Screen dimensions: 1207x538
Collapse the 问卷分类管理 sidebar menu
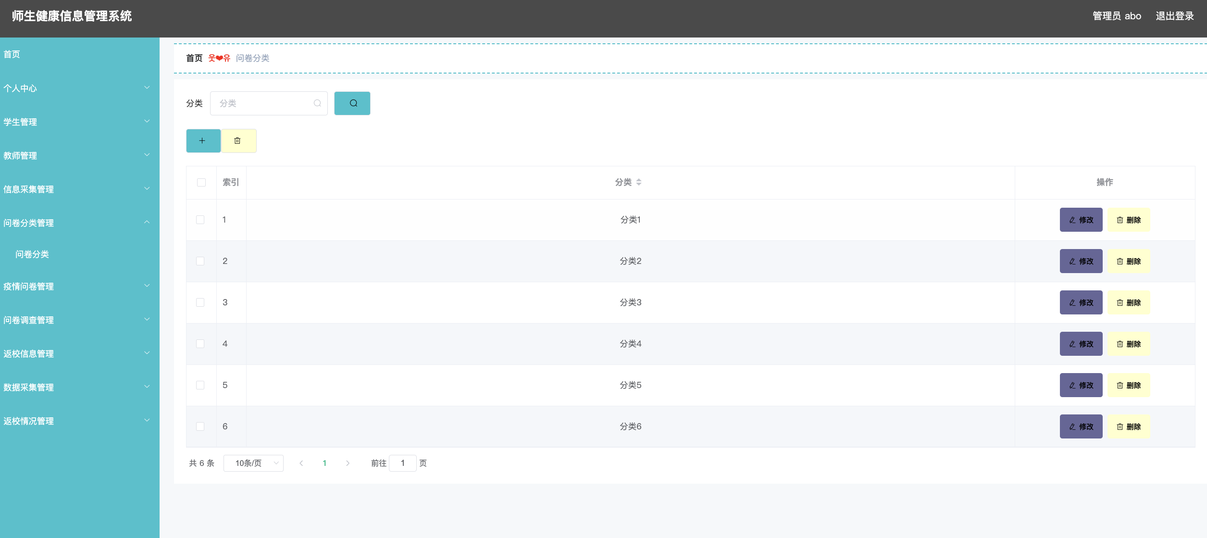pos(77,223)
